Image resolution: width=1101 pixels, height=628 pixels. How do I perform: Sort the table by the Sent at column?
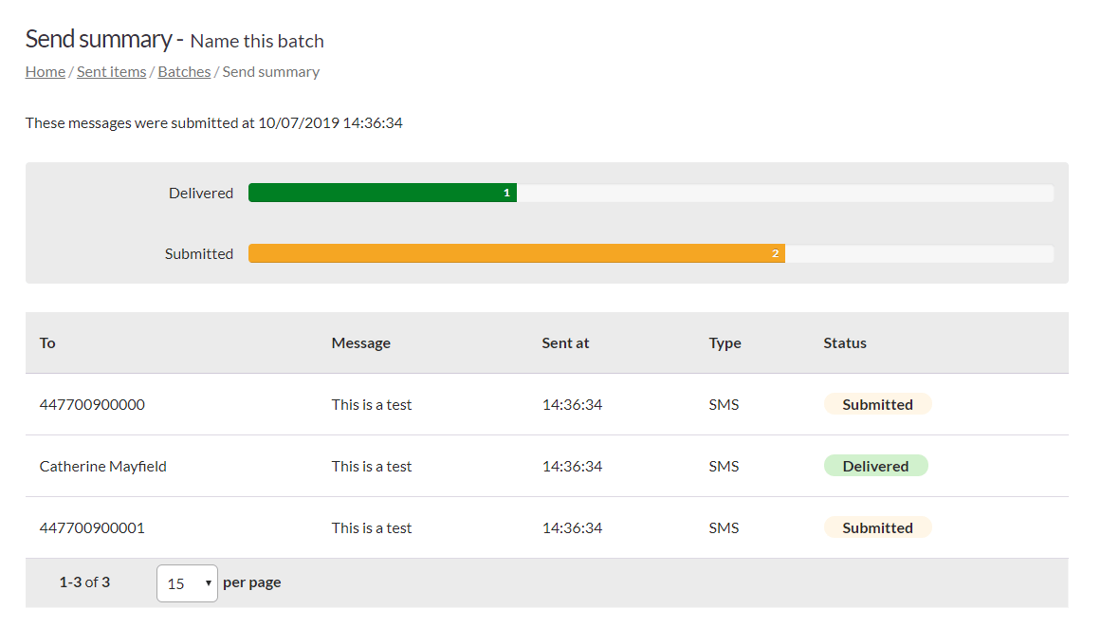click(565, 342)
